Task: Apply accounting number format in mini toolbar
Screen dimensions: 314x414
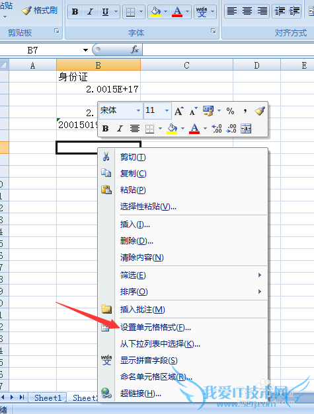Action: click(208, 111)
